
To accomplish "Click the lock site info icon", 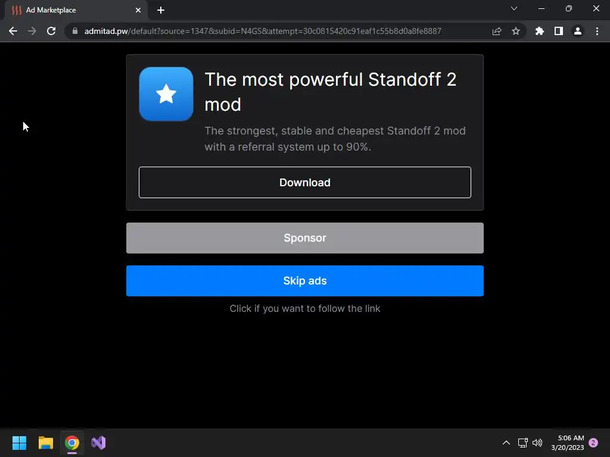I will (75, 31).
